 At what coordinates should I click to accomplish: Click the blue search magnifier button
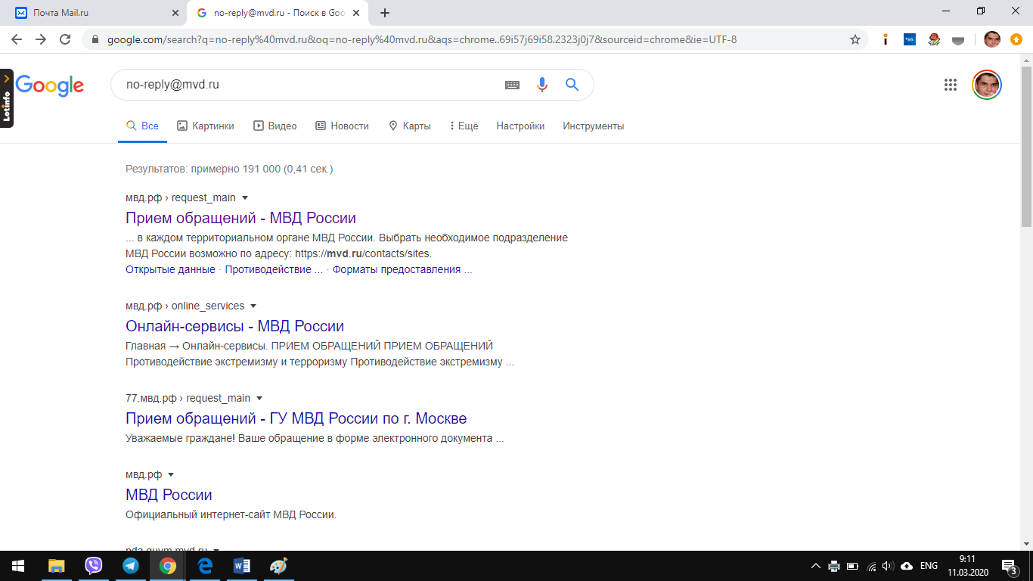pyautogui.click(x=572, y=85)
